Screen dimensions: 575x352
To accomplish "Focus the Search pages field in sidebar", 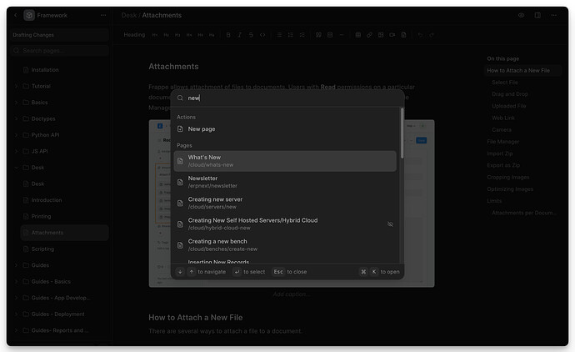I will pos(59,51).
